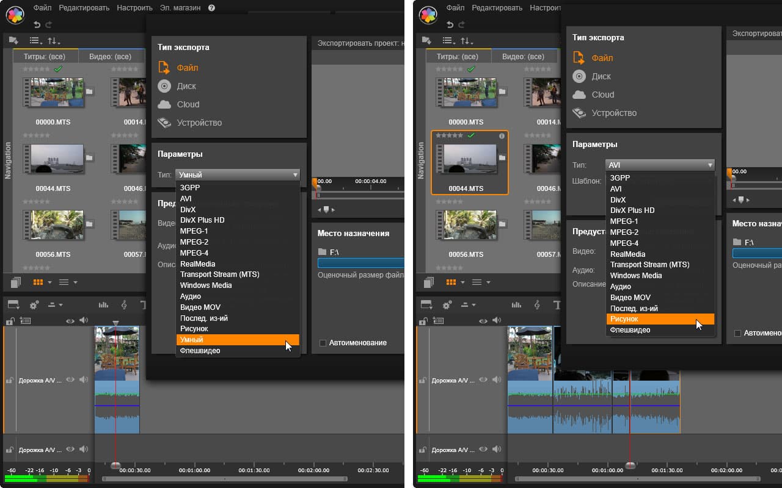The height and width of the screenshot is (488, 782).
Task: Tick the Автоименование checkbox in left window
Action: 323,343
